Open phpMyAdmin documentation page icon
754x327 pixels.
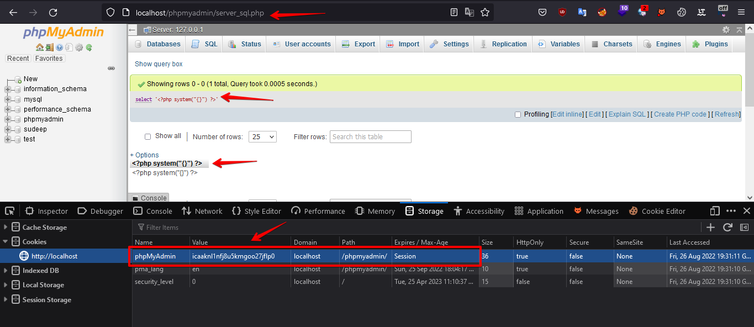[69, 46]
